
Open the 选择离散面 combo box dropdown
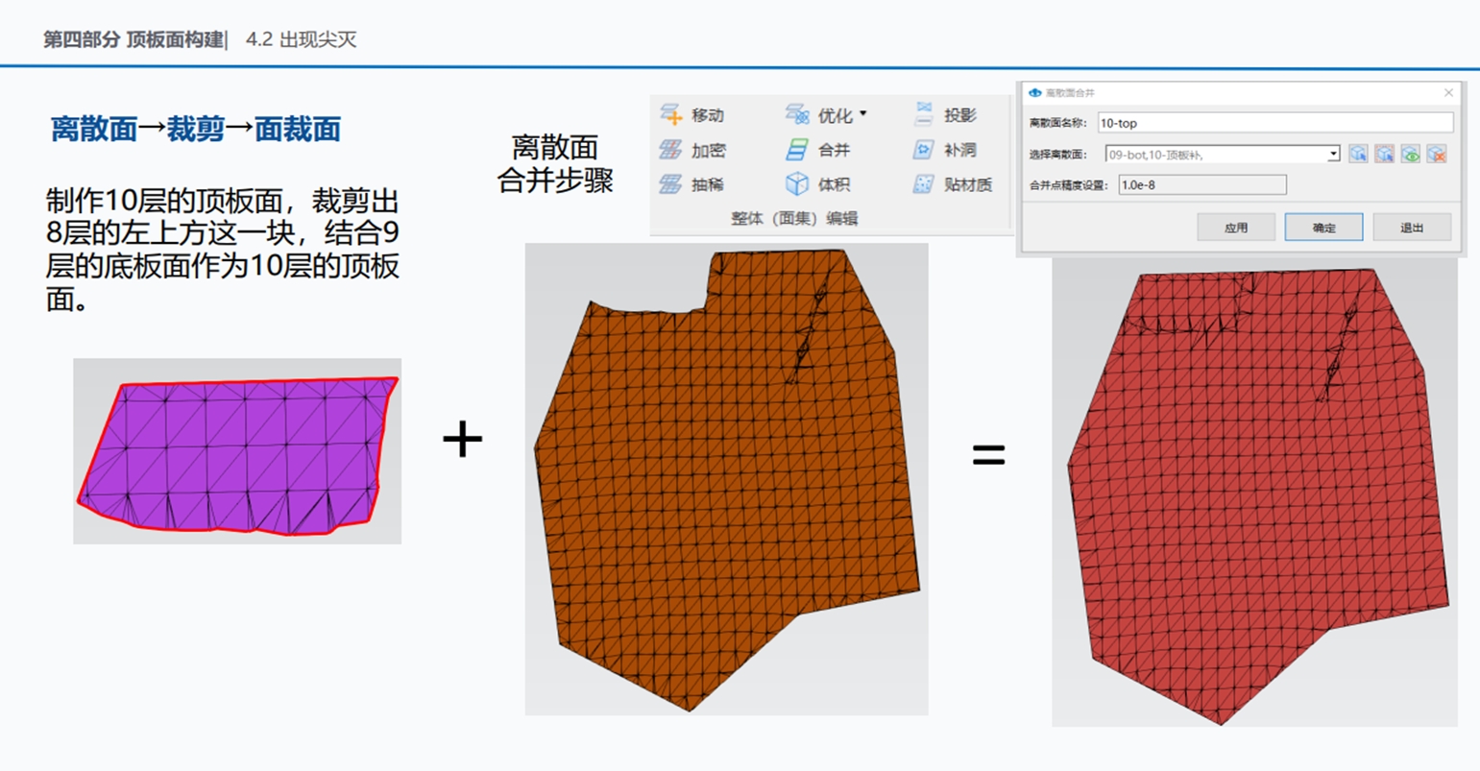point(1333,155)
